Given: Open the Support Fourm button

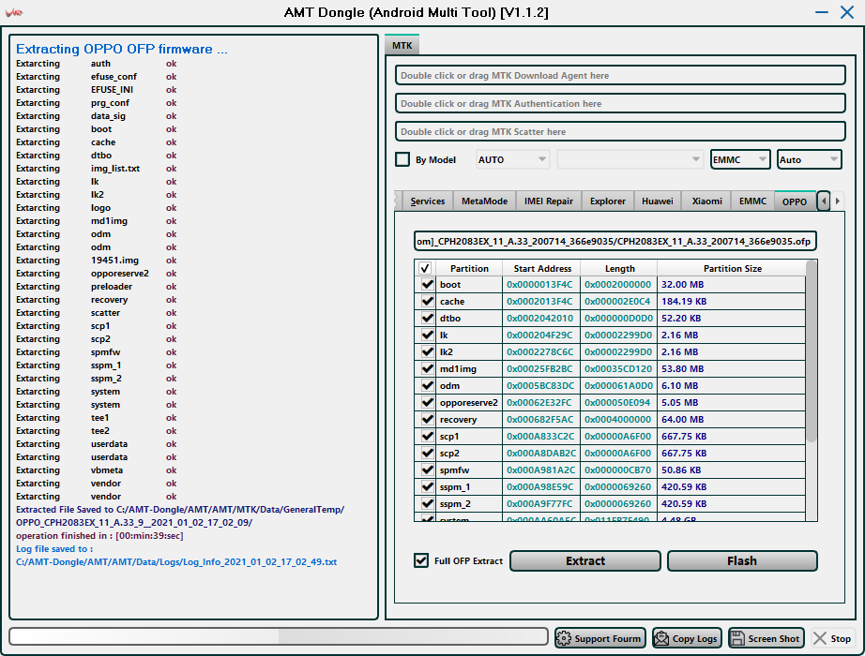Looking at the screenshot, I should (600, 638).
